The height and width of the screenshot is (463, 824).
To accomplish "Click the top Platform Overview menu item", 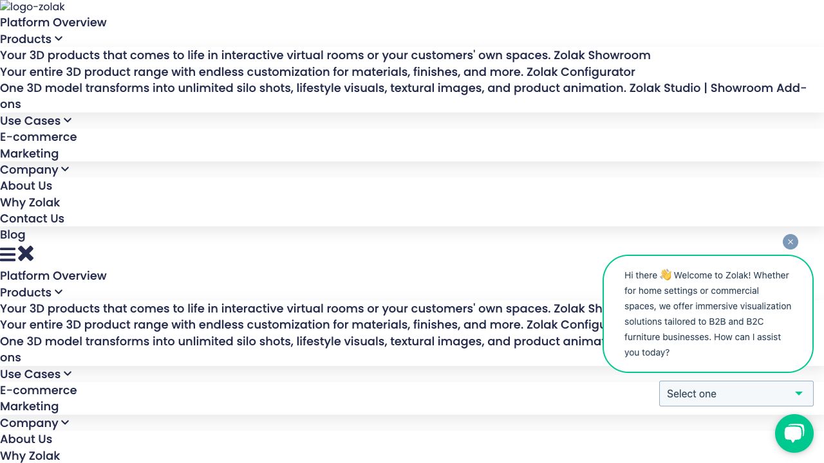I will pos(53,23).
